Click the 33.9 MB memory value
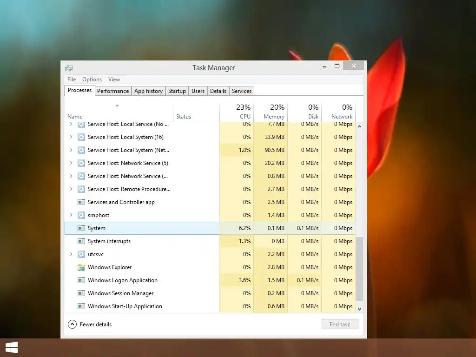476x357 pixels. pyautogui.click(x=274, y=137)
